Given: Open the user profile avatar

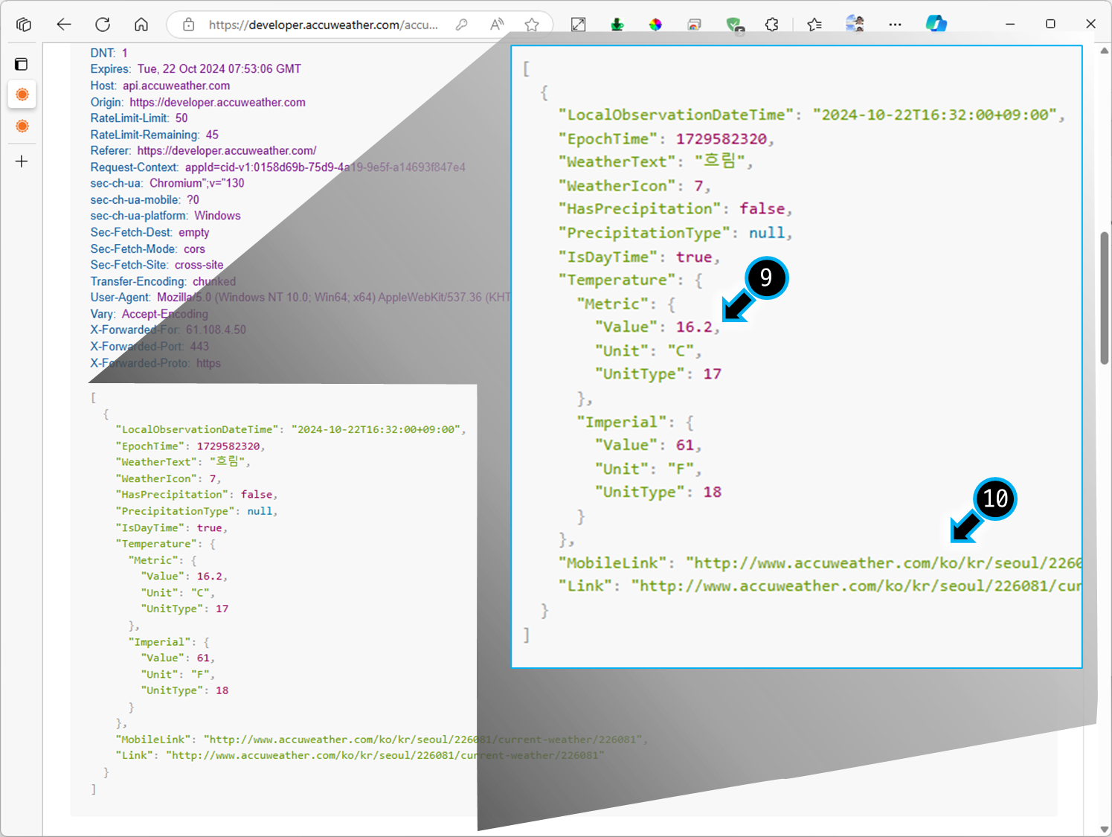Looking at the screenshot, I should tap(855, 24).
